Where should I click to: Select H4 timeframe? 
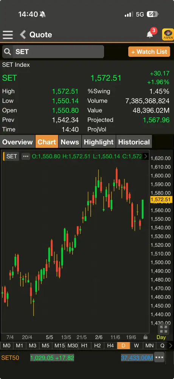(110, 346)
